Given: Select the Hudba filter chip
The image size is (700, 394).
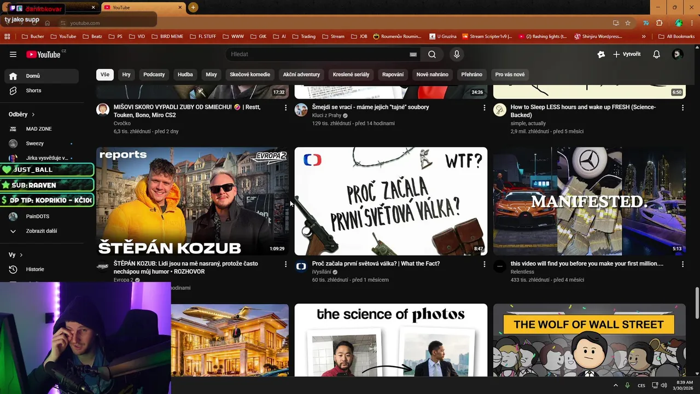Looking at the screenshot, I should coord(185,74).
